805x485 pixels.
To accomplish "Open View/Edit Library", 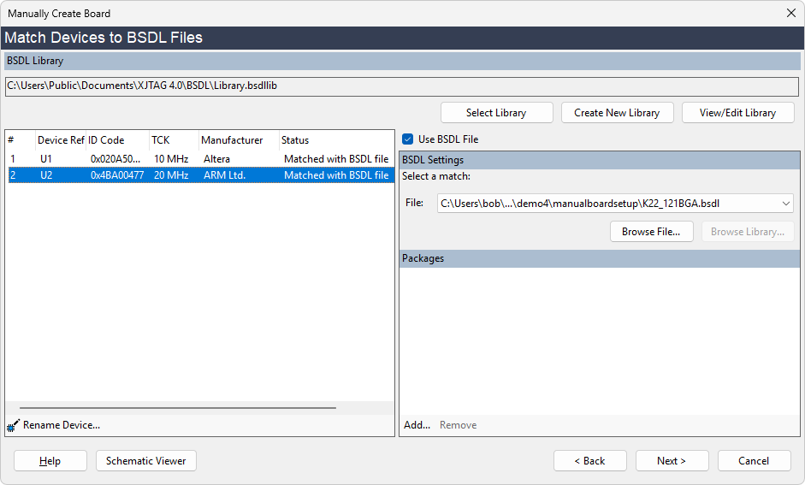I will (x=737, y=113).
